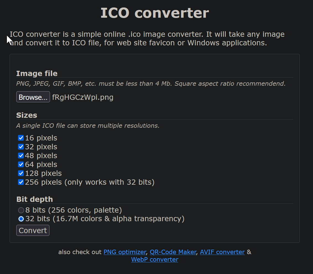Click the Browse button to choose an image
Screen dimensions: 313x274
pyautogui.click(x=33, y=97)
